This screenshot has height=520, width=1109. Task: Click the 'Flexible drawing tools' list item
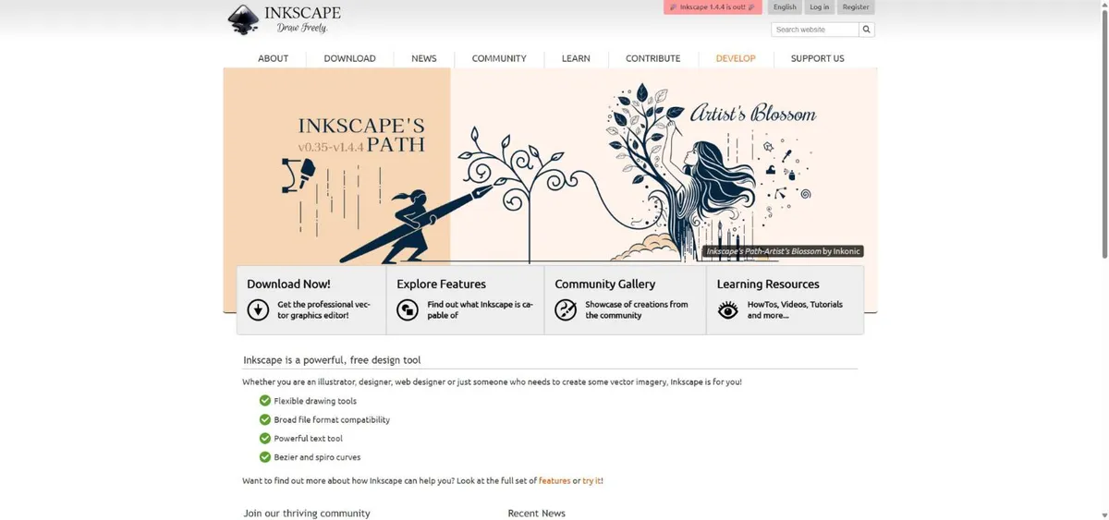click(x=314, y=401)
